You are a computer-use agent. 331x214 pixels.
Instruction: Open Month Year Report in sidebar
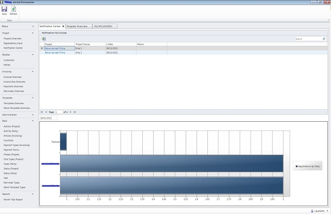(13, 200)
